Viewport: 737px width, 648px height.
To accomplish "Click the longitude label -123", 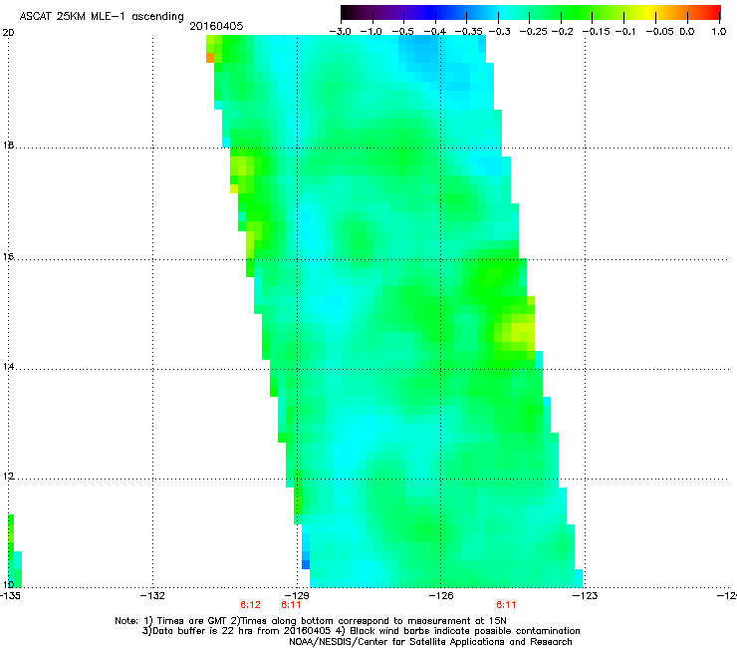I will pos(586,596).
